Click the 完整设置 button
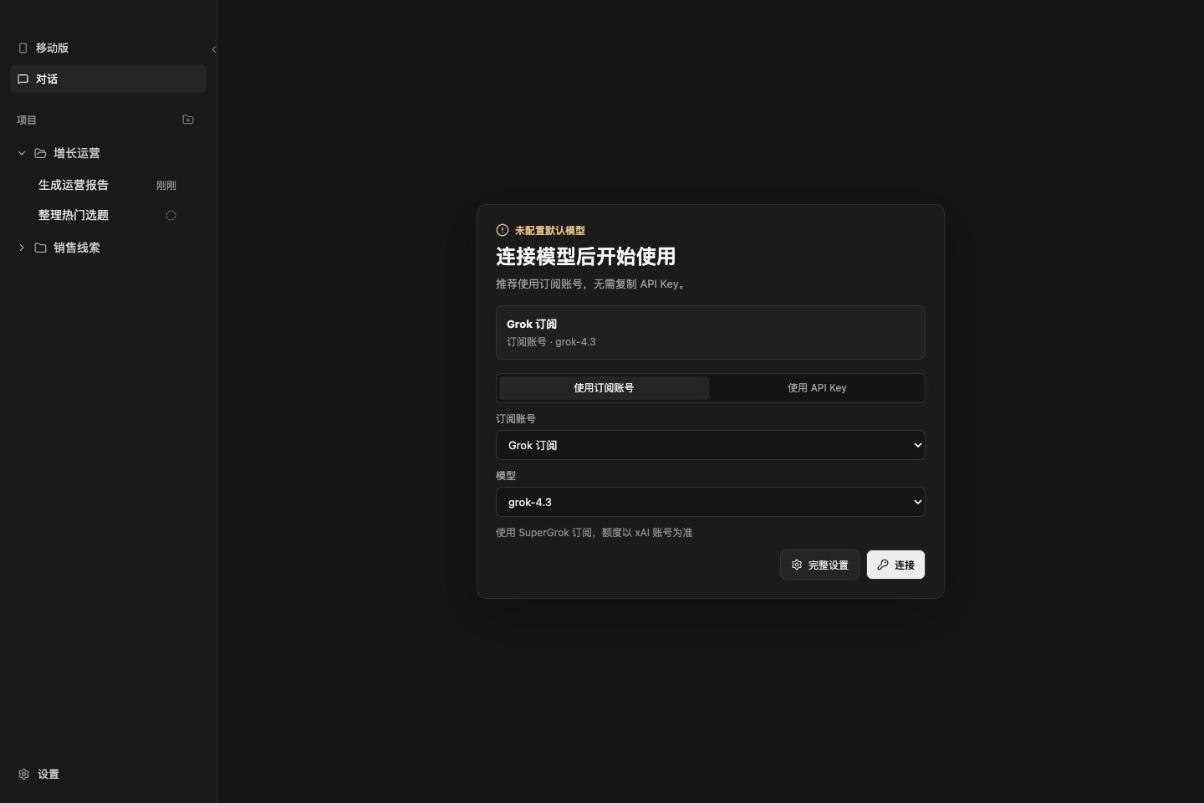 (819, 565)
